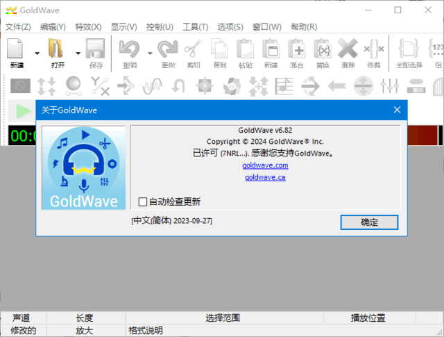
Task: Click the left-pointing arrow effect icon
Action: [x=336, y=86]
